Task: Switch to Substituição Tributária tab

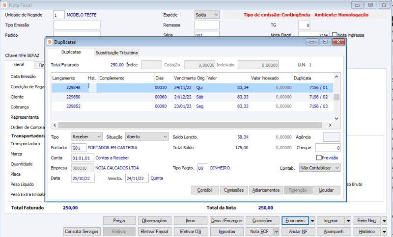Action: tap(117, 52)
